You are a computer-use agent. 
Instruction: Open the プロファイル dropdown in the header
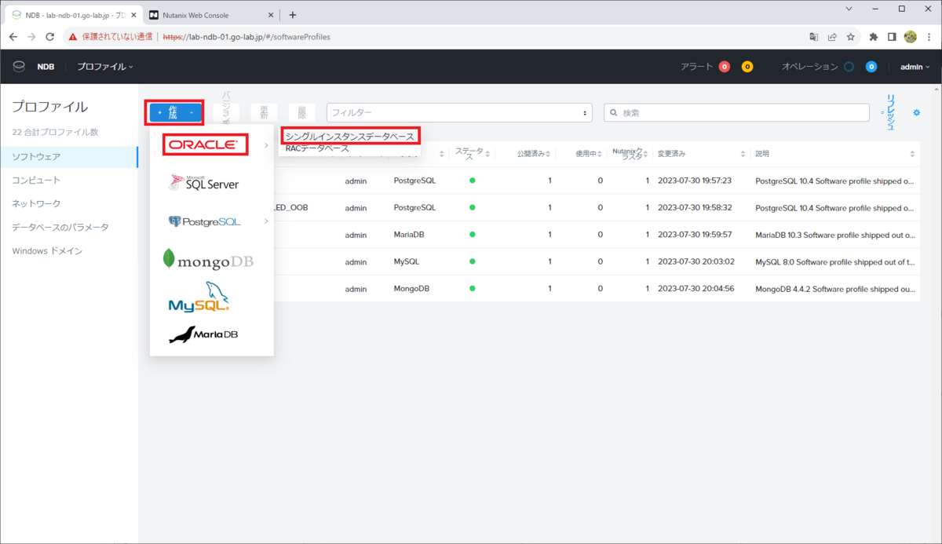(105, 67)
